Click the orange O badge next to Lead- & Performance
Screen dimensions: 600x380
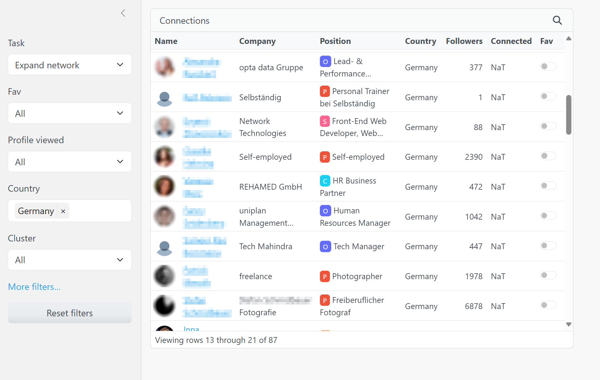(325, 61)
